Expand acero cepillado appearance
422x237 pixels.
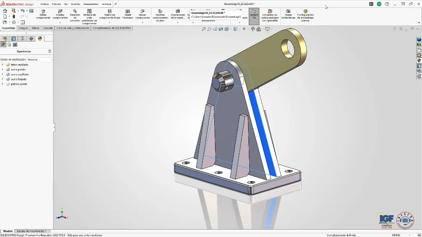coord(3,74)
